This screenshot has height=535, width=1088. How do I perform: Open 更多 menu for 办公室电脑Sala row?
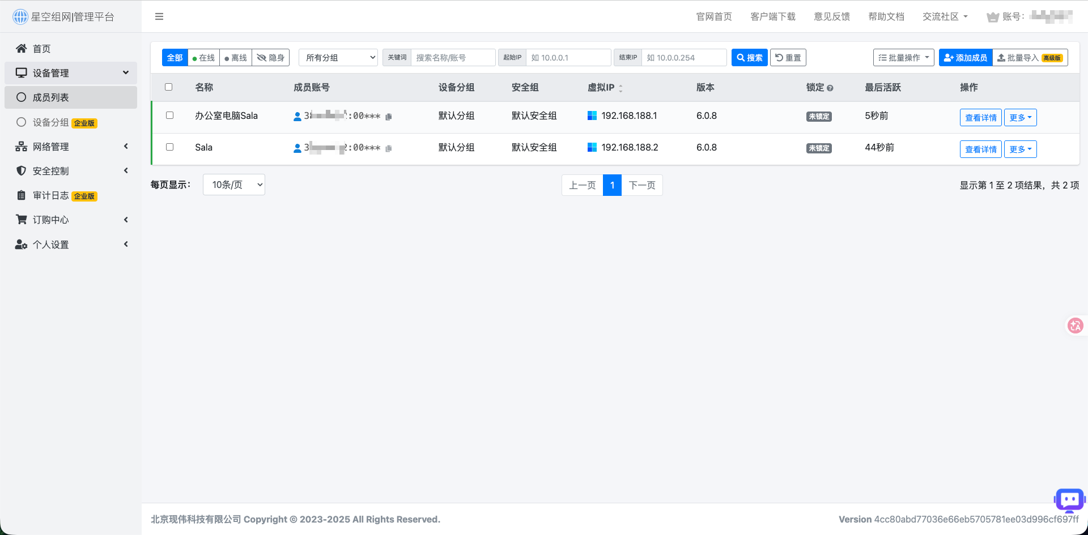1021,117
